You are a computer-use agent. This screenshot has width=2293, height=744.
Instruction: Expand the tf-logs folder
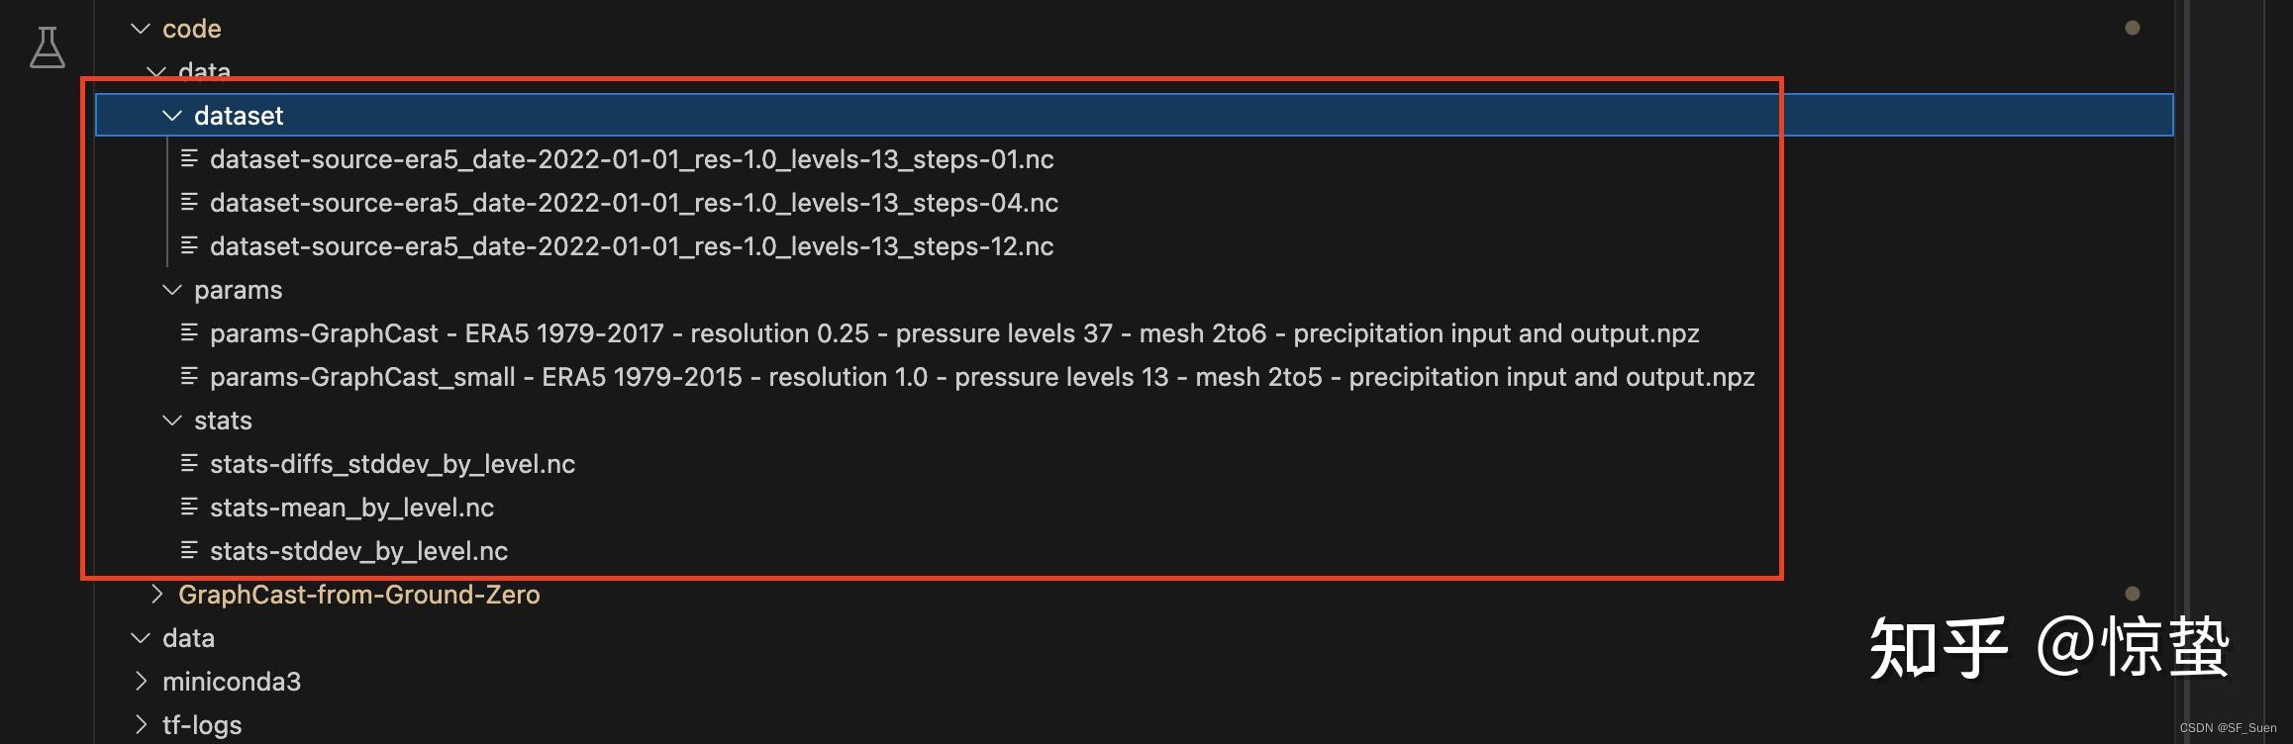(141, 724)
